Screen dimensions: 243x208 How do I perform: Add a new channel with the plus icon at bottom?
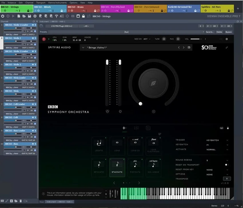(11, 201)
